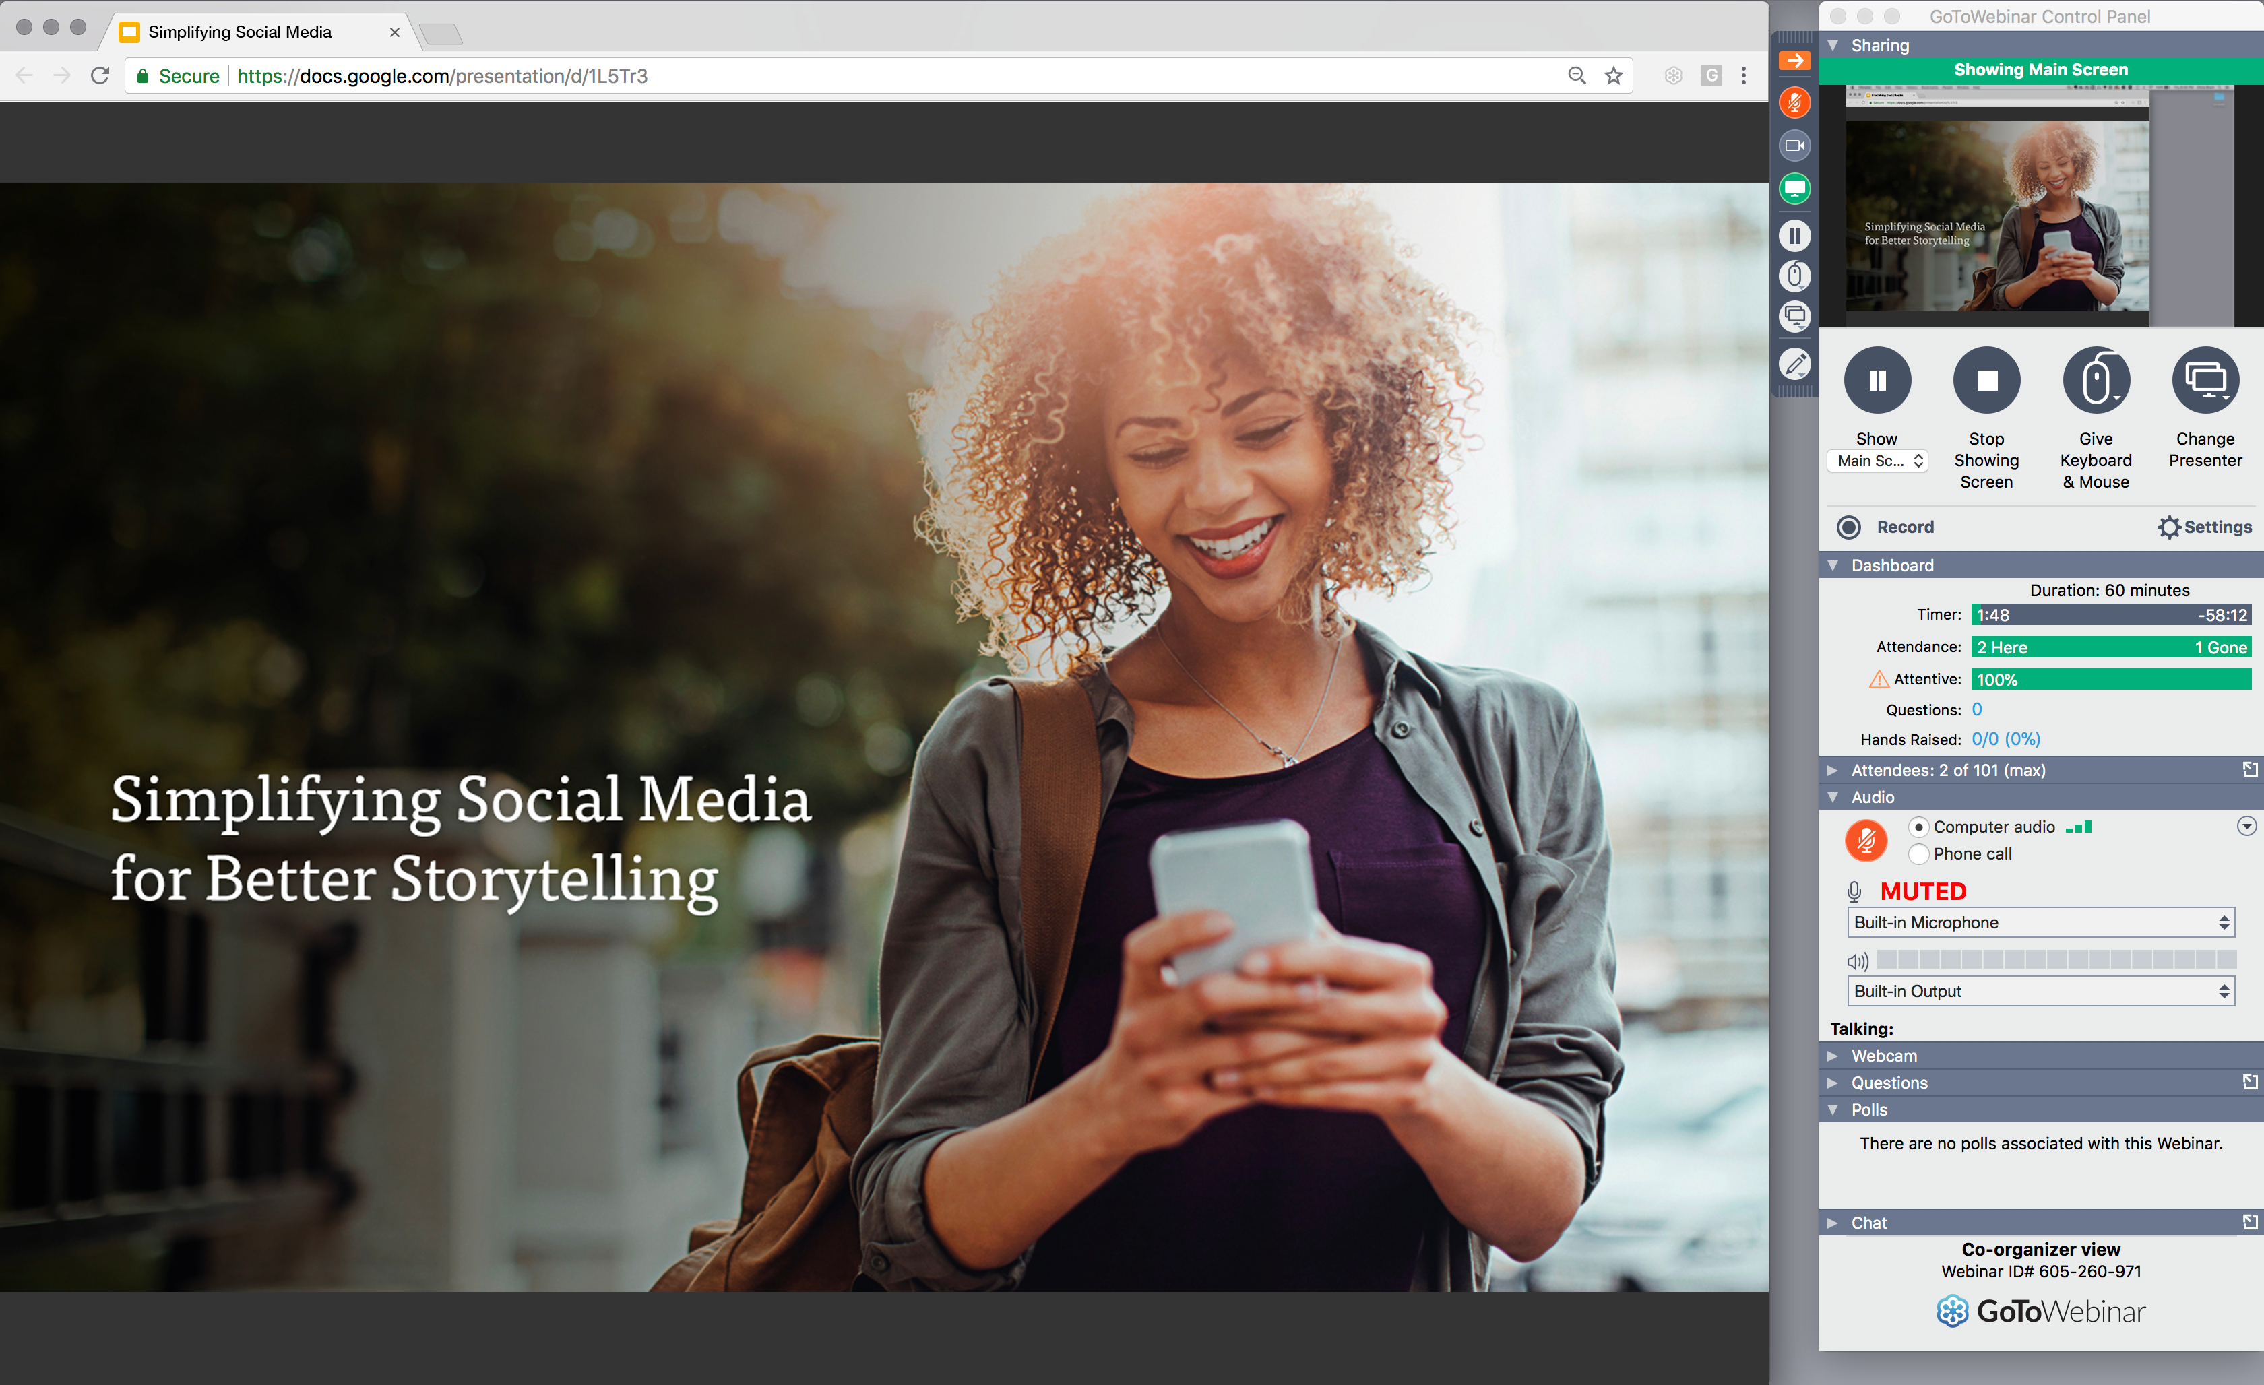
Task: Collapse the Dashboard section
Action: 1834,565
